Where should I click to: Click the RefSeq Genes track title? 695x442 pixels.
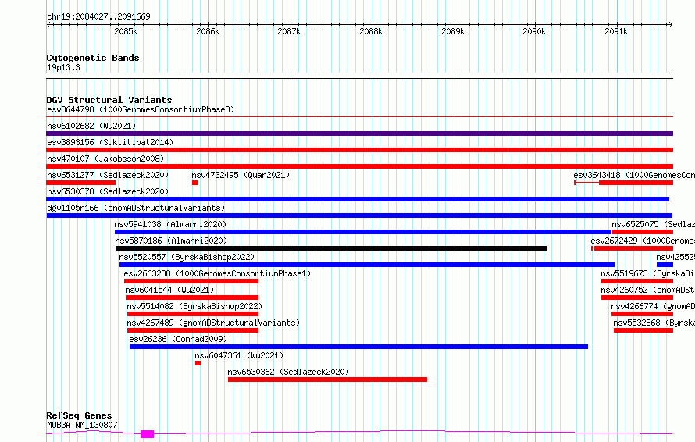tap(79, 415)
